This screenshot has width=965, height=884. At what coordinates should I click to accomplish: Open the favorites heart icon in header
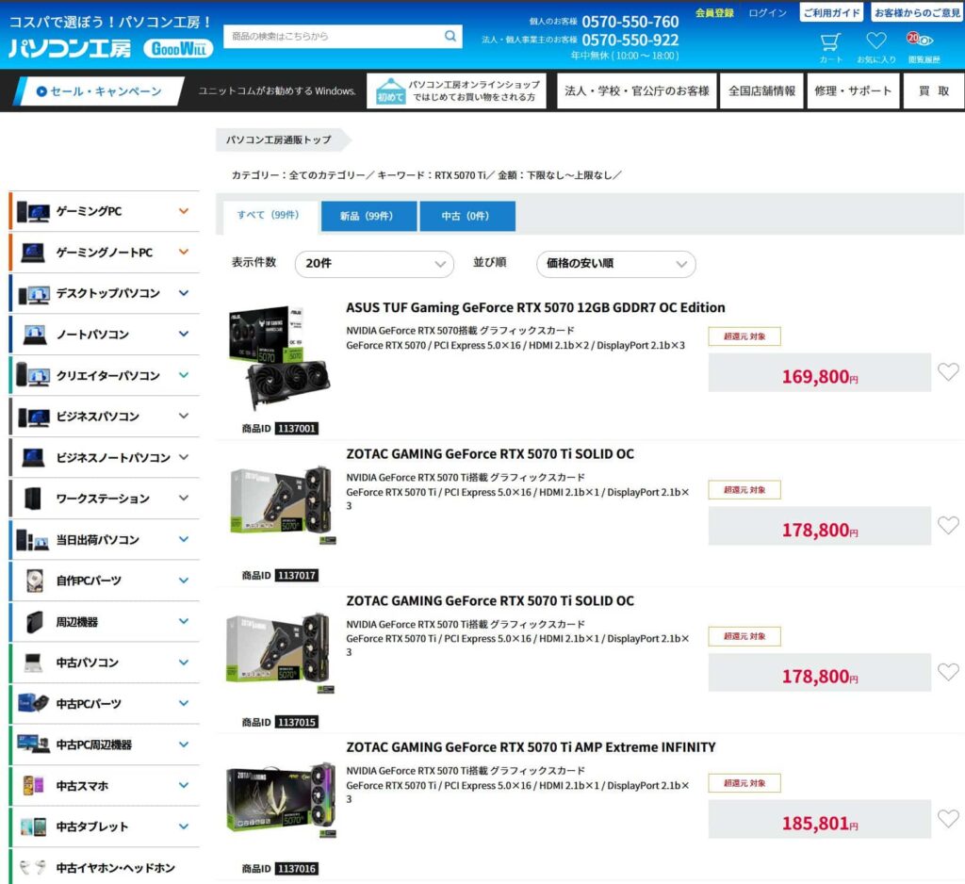875,41
